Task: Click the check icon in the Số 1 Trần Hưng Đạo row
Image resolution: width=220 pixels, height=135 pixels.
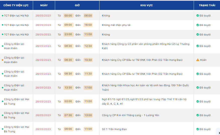Action: (x=197, y=129)
